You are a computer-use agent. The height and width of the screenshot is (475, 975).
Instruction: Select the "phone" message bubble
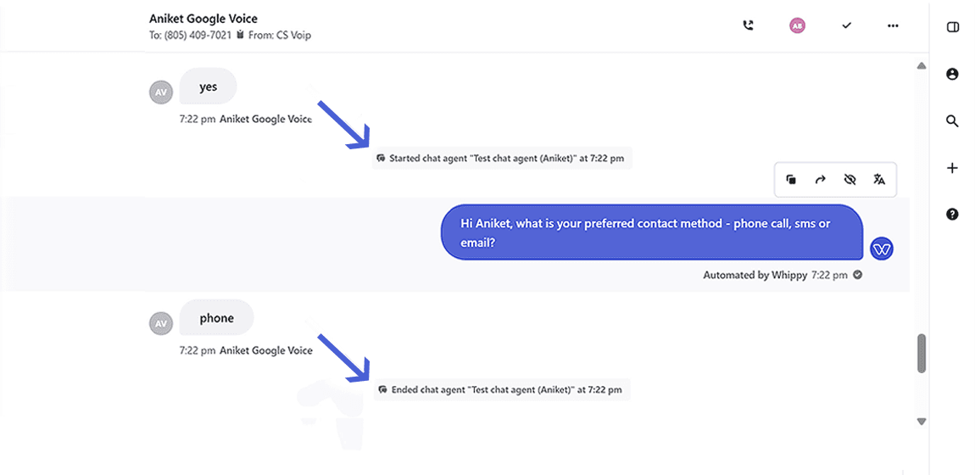[x=216, y=318]
